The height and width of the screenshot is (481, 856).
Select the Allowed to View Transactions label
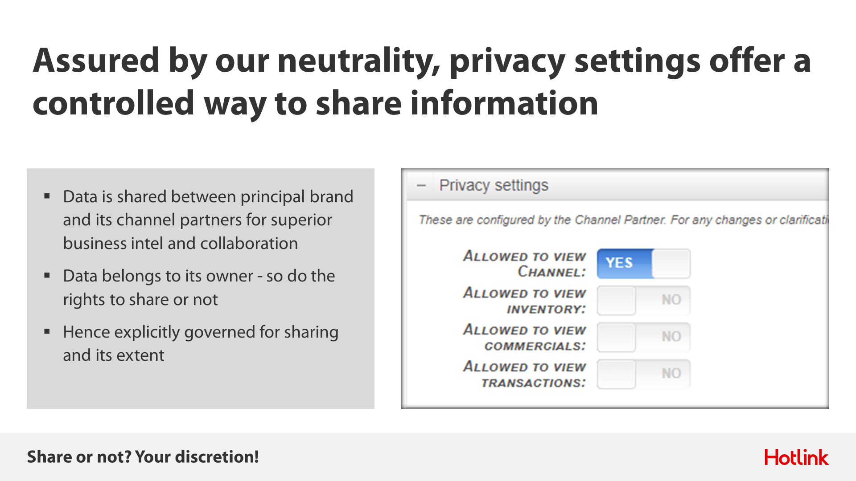click(x=525, y=374)
